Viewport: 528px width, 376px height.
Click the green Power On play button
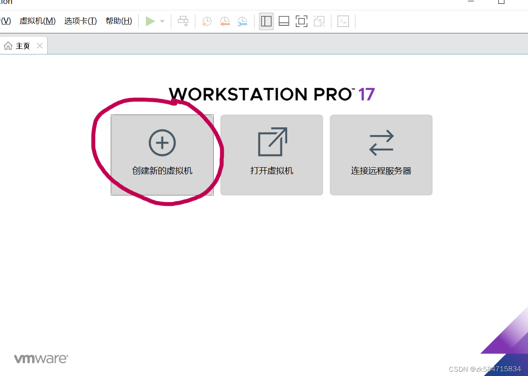tap(150, 21)
